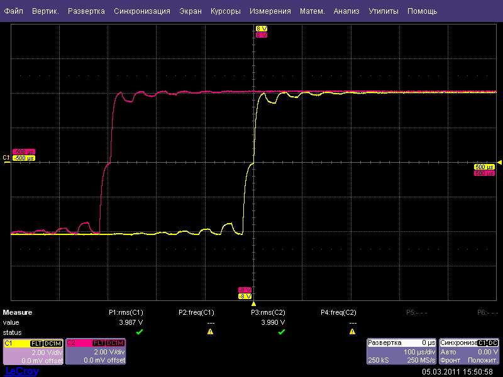Click the C1 ground level indicator at left
The height and width of the screenshot is (377, 503).
(6, 158)
